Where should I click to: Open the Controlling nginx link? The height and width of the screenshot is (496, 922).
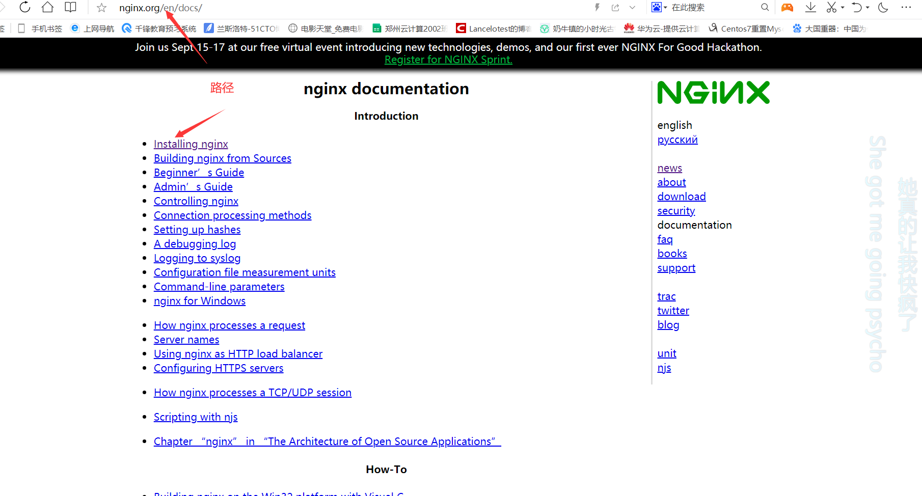196,201
